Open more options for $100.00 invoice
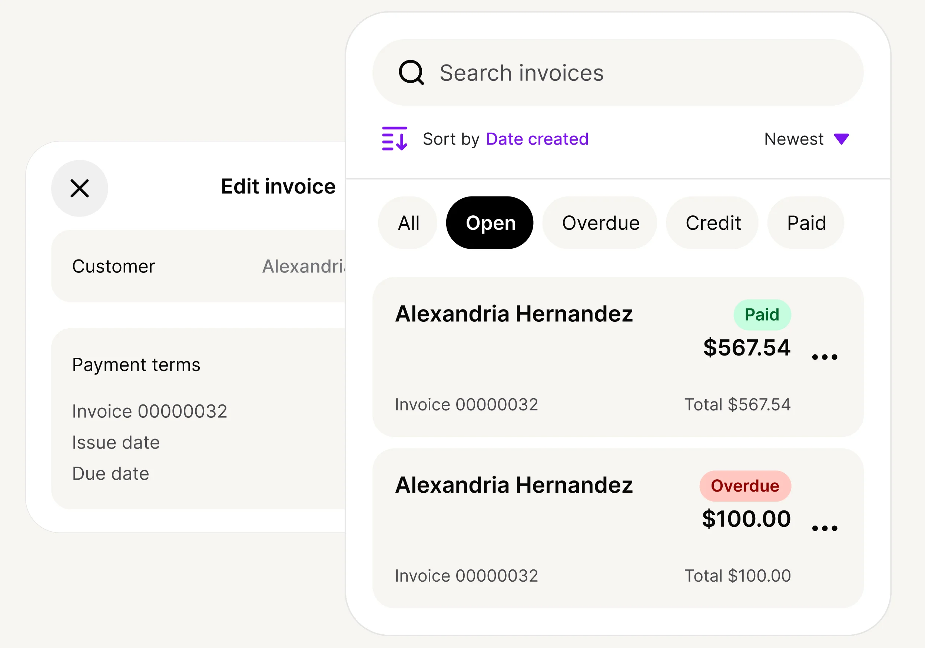925x648 pixels. (x=824, y=528)
